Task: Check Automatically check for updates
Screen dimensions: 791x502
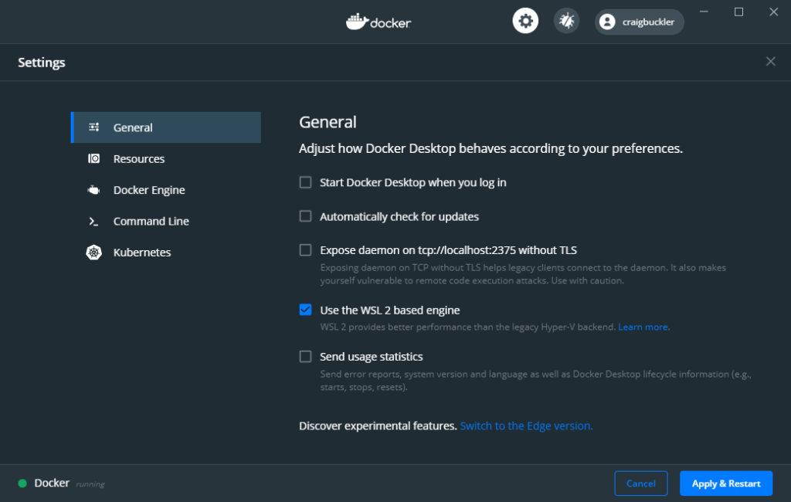Action: click(x=305, y=216)
